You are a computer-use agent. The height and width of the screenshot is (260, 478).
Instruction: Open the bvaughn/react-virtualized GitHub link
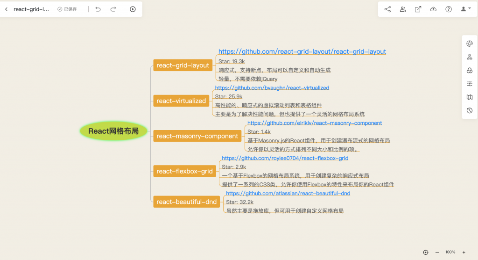272,88
